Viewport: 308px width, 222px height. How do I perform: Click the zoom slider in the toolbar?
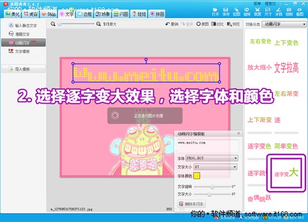[x=76, y=24]
